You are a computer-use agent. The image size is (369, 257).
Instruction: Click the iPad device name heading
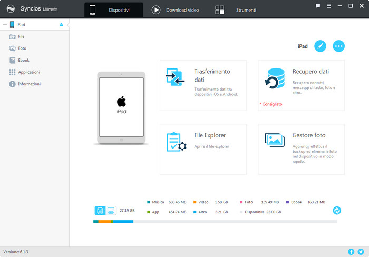coord(303,46)
